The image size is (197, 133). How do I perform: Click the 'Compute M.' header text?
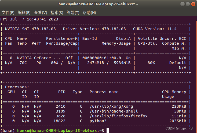pos(174,44)
